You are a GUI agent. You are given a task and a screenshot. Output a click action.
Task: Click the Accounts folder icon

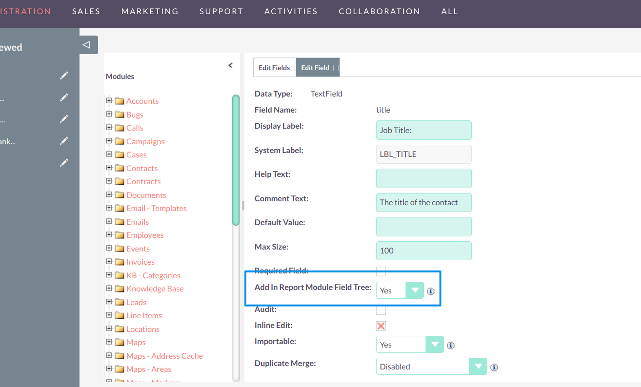(120, 101)
